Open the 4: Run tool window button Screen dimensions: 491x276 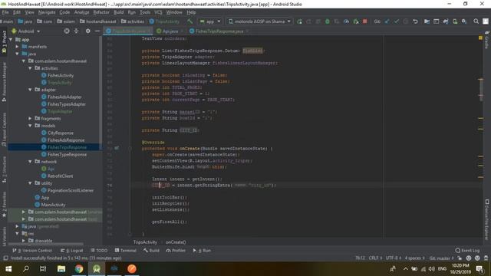[202, 251]
